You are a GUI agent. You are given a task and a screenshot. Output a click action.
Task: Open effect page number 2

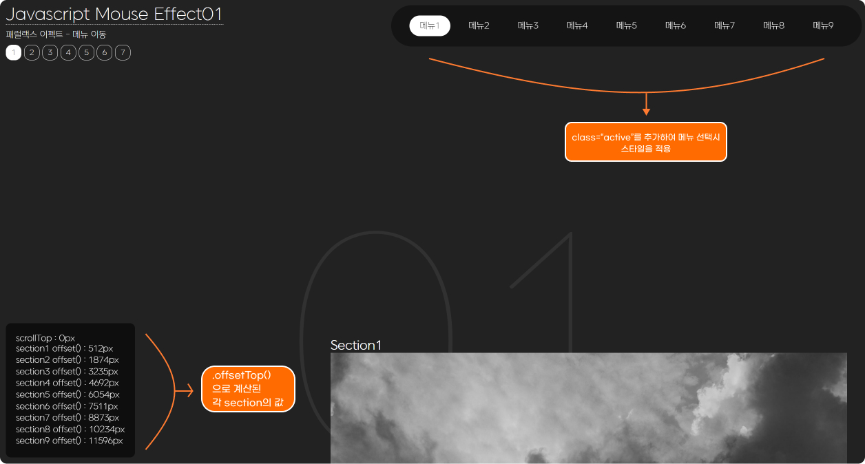(32, 52)
